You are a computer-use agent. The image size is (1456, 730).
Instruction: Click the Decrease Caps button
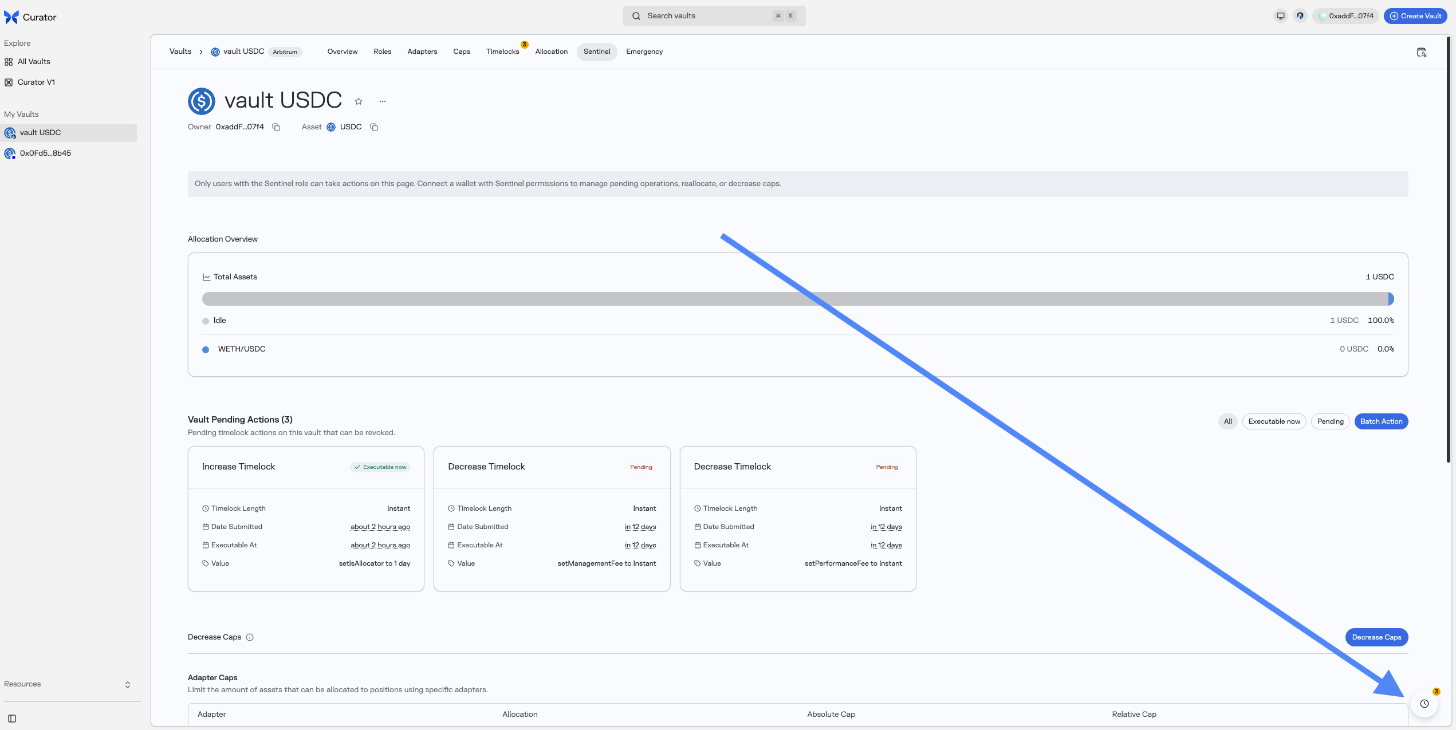(x=1377, y=637)
